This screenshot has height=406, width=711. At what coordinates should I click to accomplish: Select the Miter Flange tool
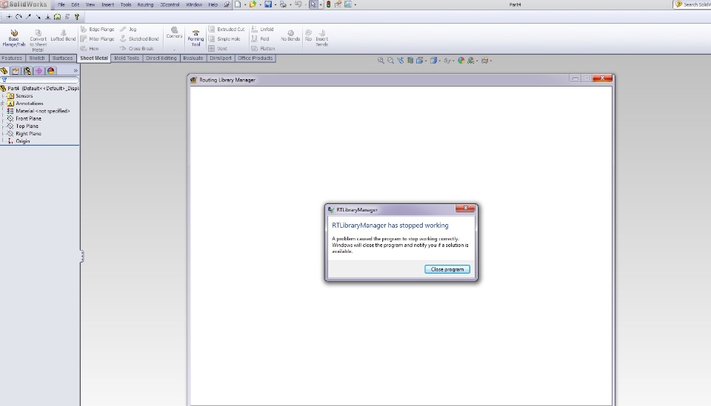point(98,39)
